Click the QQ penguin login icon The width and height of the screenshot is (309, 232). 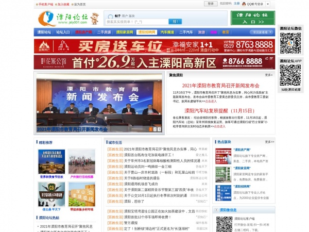pos(244,4)
